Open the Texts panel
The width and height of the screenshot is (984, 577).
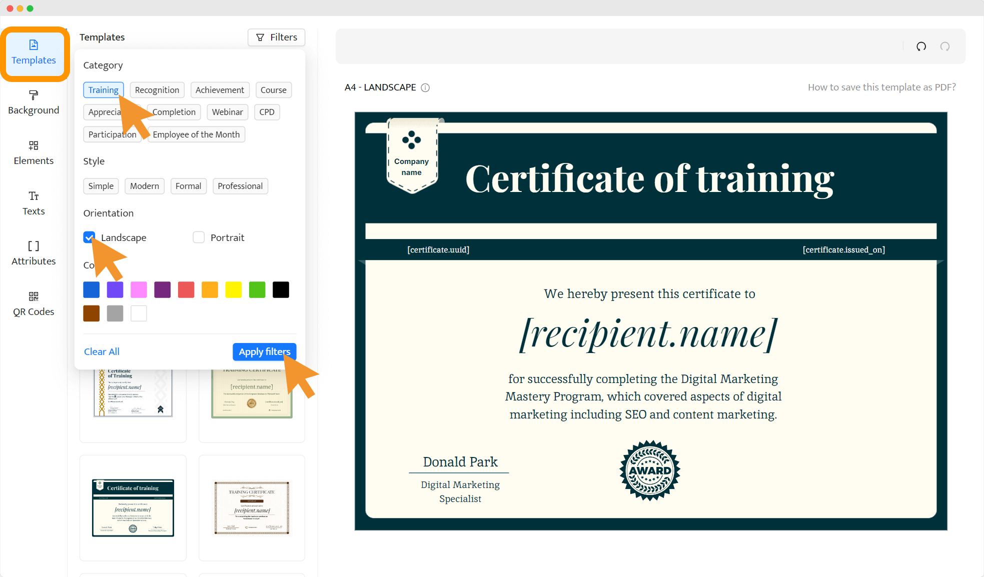33,203
